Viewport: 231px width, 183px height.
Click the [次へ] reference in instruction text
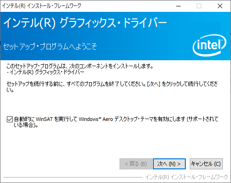point(154,84)
